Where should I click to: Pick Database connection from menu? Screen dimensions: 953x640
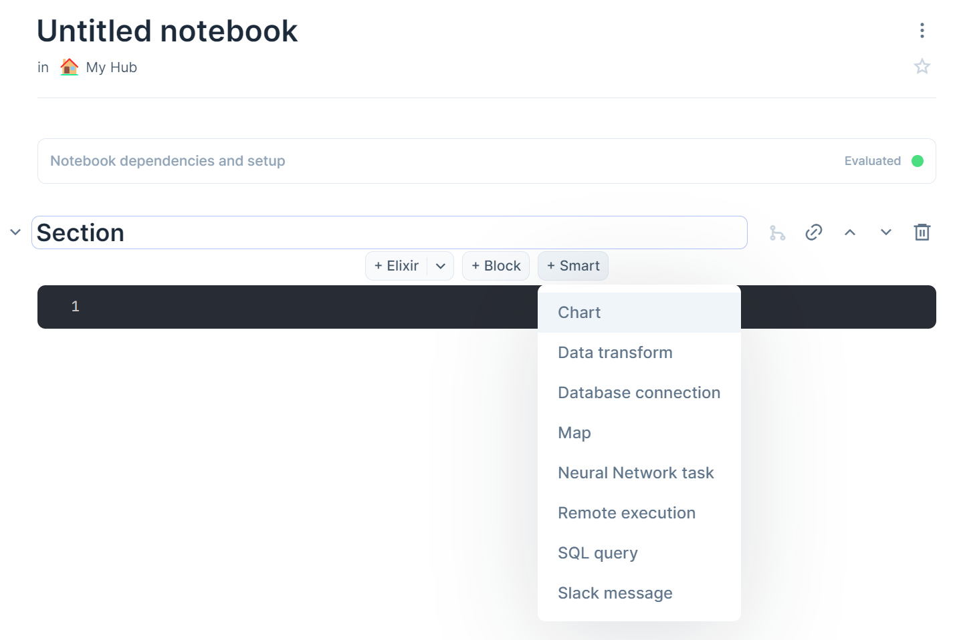639,393
